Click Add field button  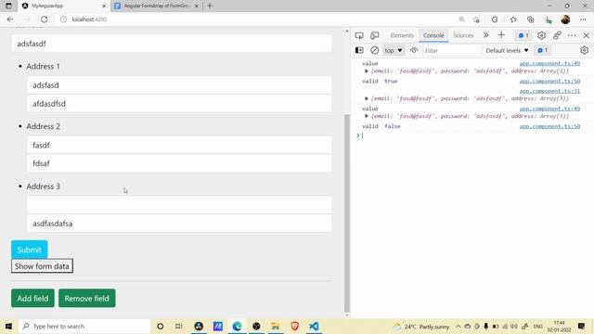[32, 298]
